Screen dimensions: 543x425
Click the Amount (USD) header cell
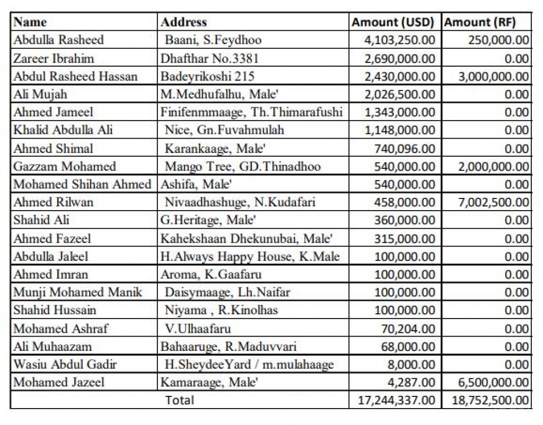tap(395, 22)
